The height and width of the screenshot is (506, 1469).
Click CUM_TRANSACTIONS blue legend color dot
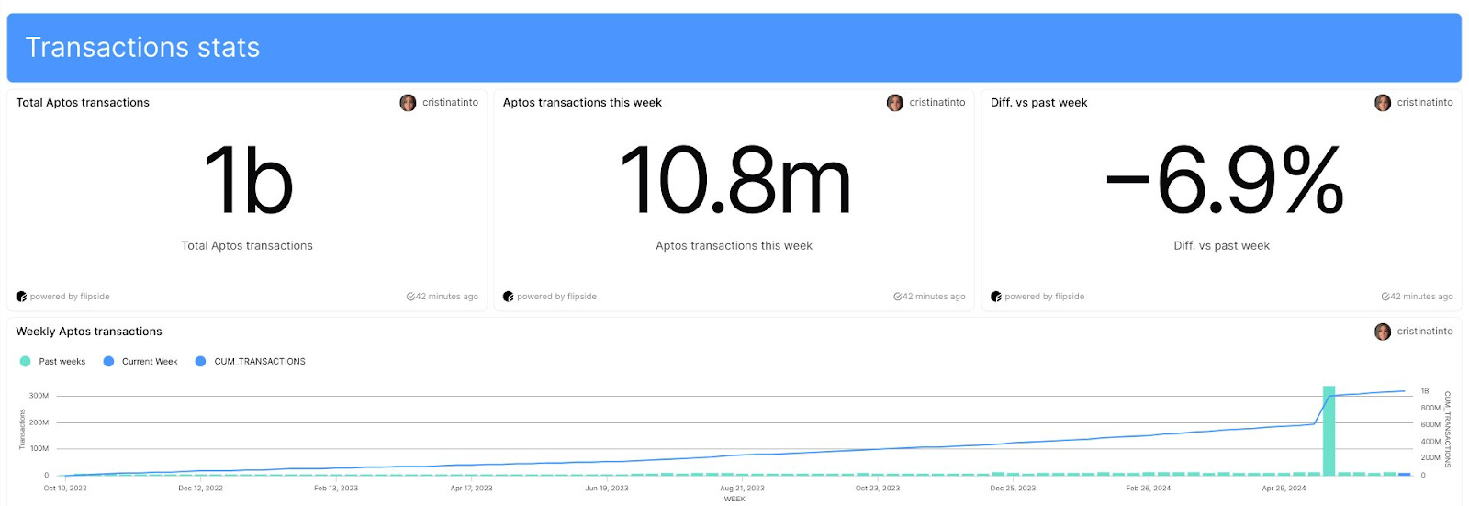[x=200, y=362]
